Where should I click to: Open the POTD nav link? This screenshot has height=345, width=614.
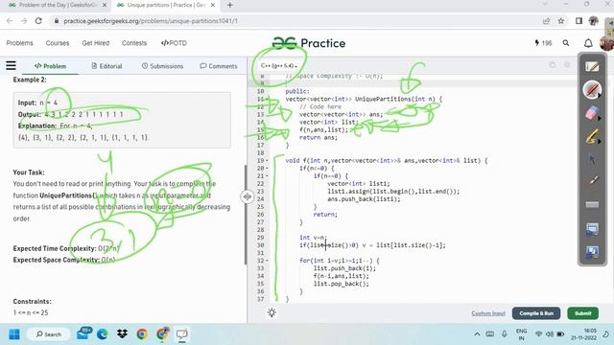click(x=174, y=43)
